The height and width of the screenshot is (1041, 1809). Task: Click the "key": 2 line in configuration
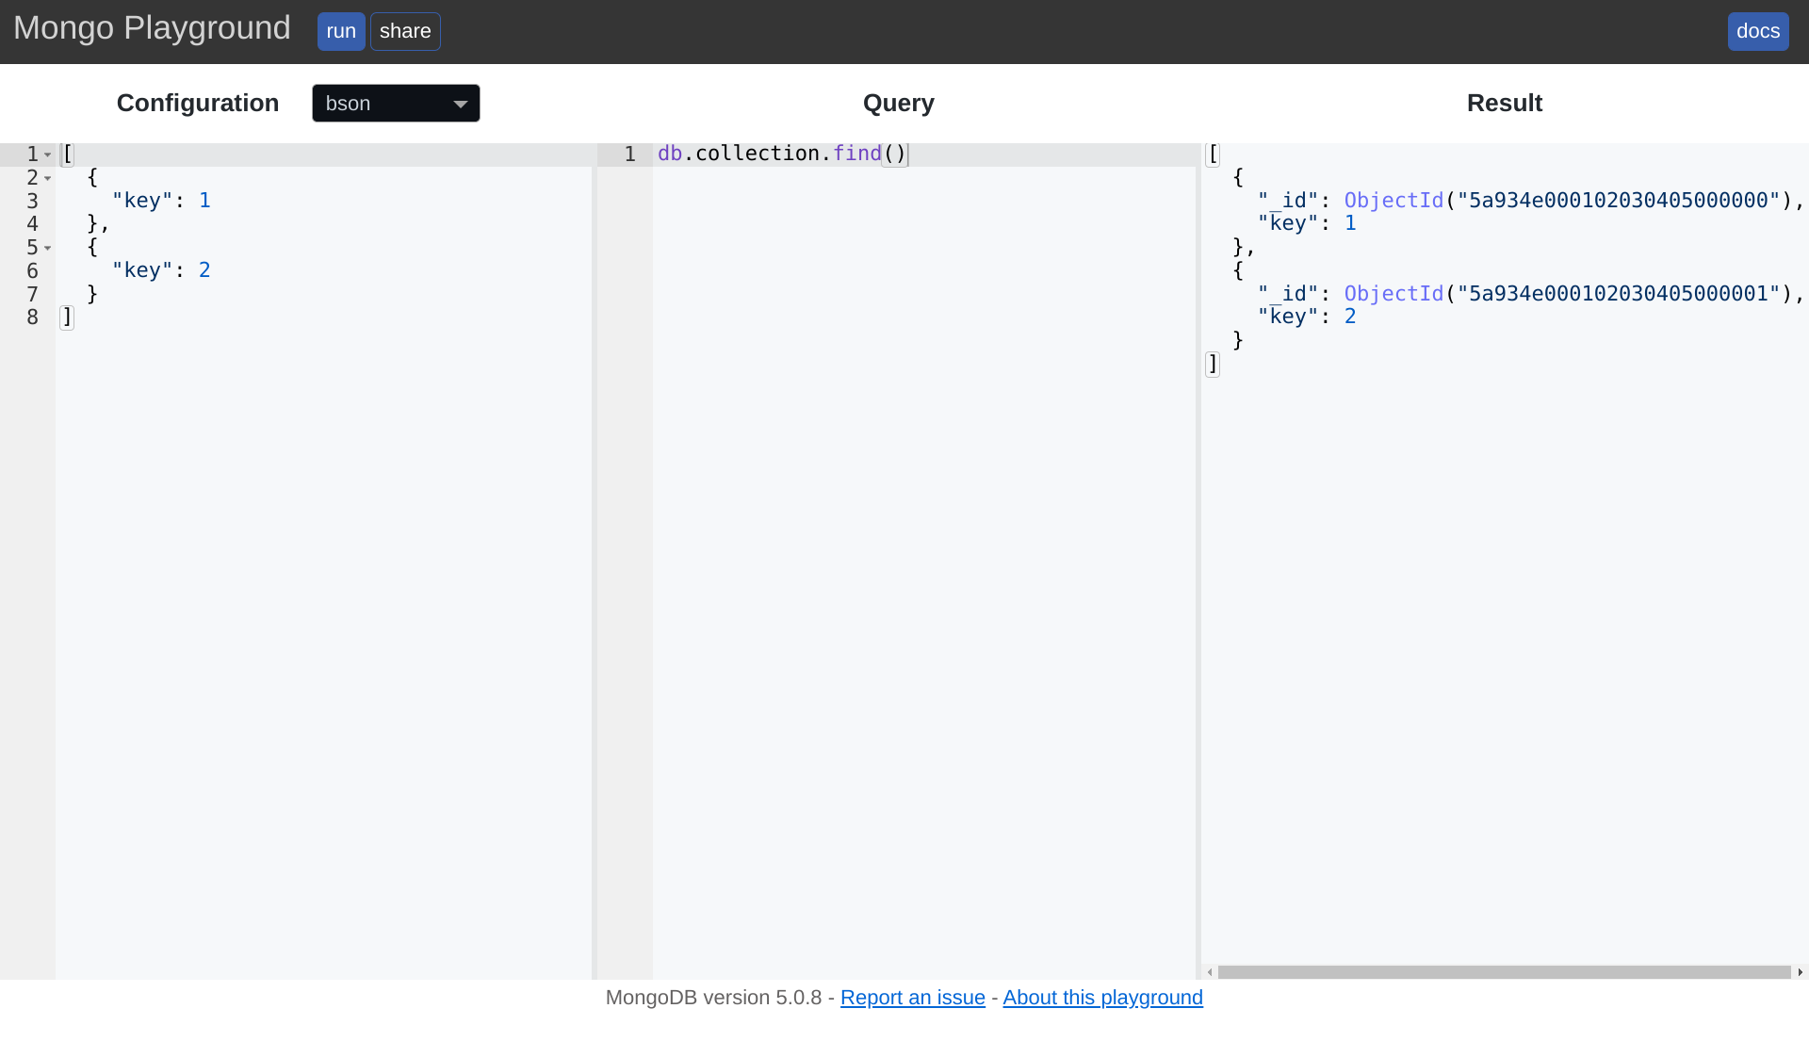coord(161,270)
